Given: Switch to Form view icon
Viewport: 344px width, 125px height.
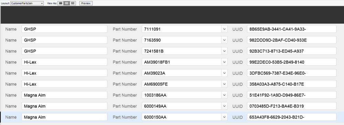Looking at the screenshot, I should coord(61,3).
